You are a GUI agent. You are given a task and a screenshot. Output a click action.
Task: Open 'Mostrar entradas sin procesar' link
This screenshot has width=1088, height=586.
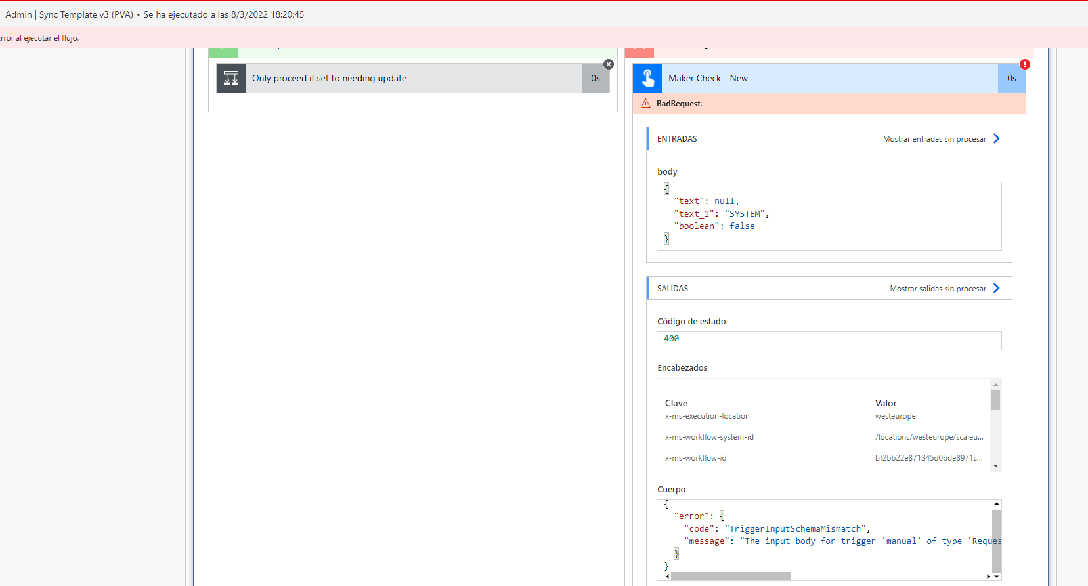[x=934, y=139]
